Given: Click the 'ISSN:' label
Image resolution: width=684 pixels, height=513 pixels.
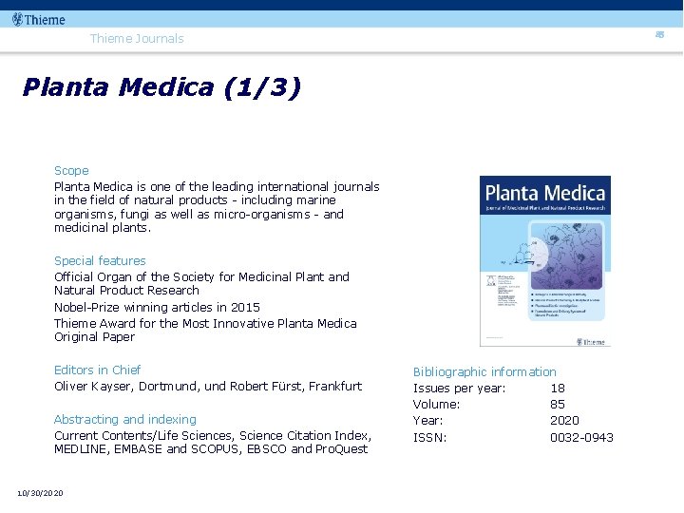Looking at the screenshot, I should 429,438.
